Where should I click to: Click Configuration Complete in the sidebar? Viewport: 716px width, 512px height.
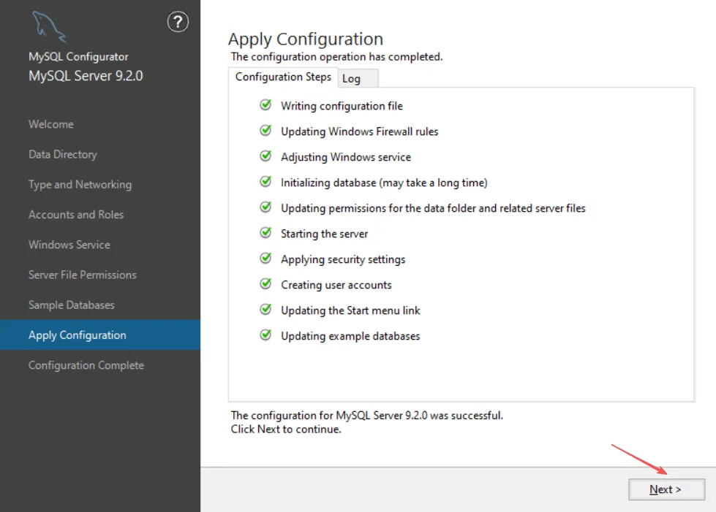86,365
